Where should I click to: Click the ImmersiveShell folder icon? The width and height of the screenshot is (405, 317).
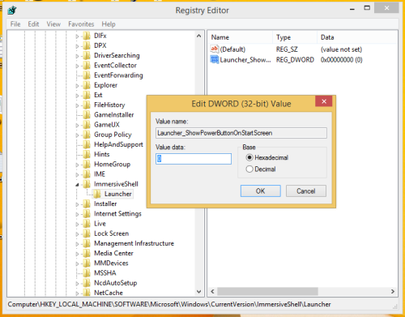click(x=87, y=184)
